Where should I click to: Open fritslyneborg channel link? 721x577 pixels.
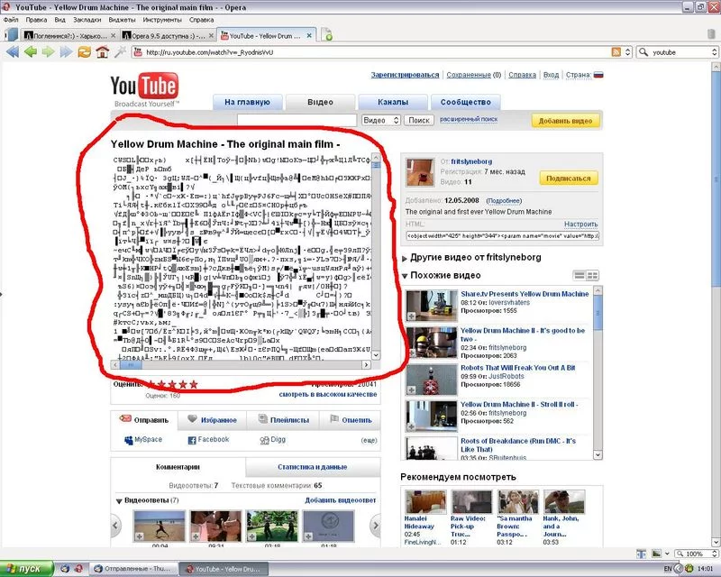pos(471,161)
